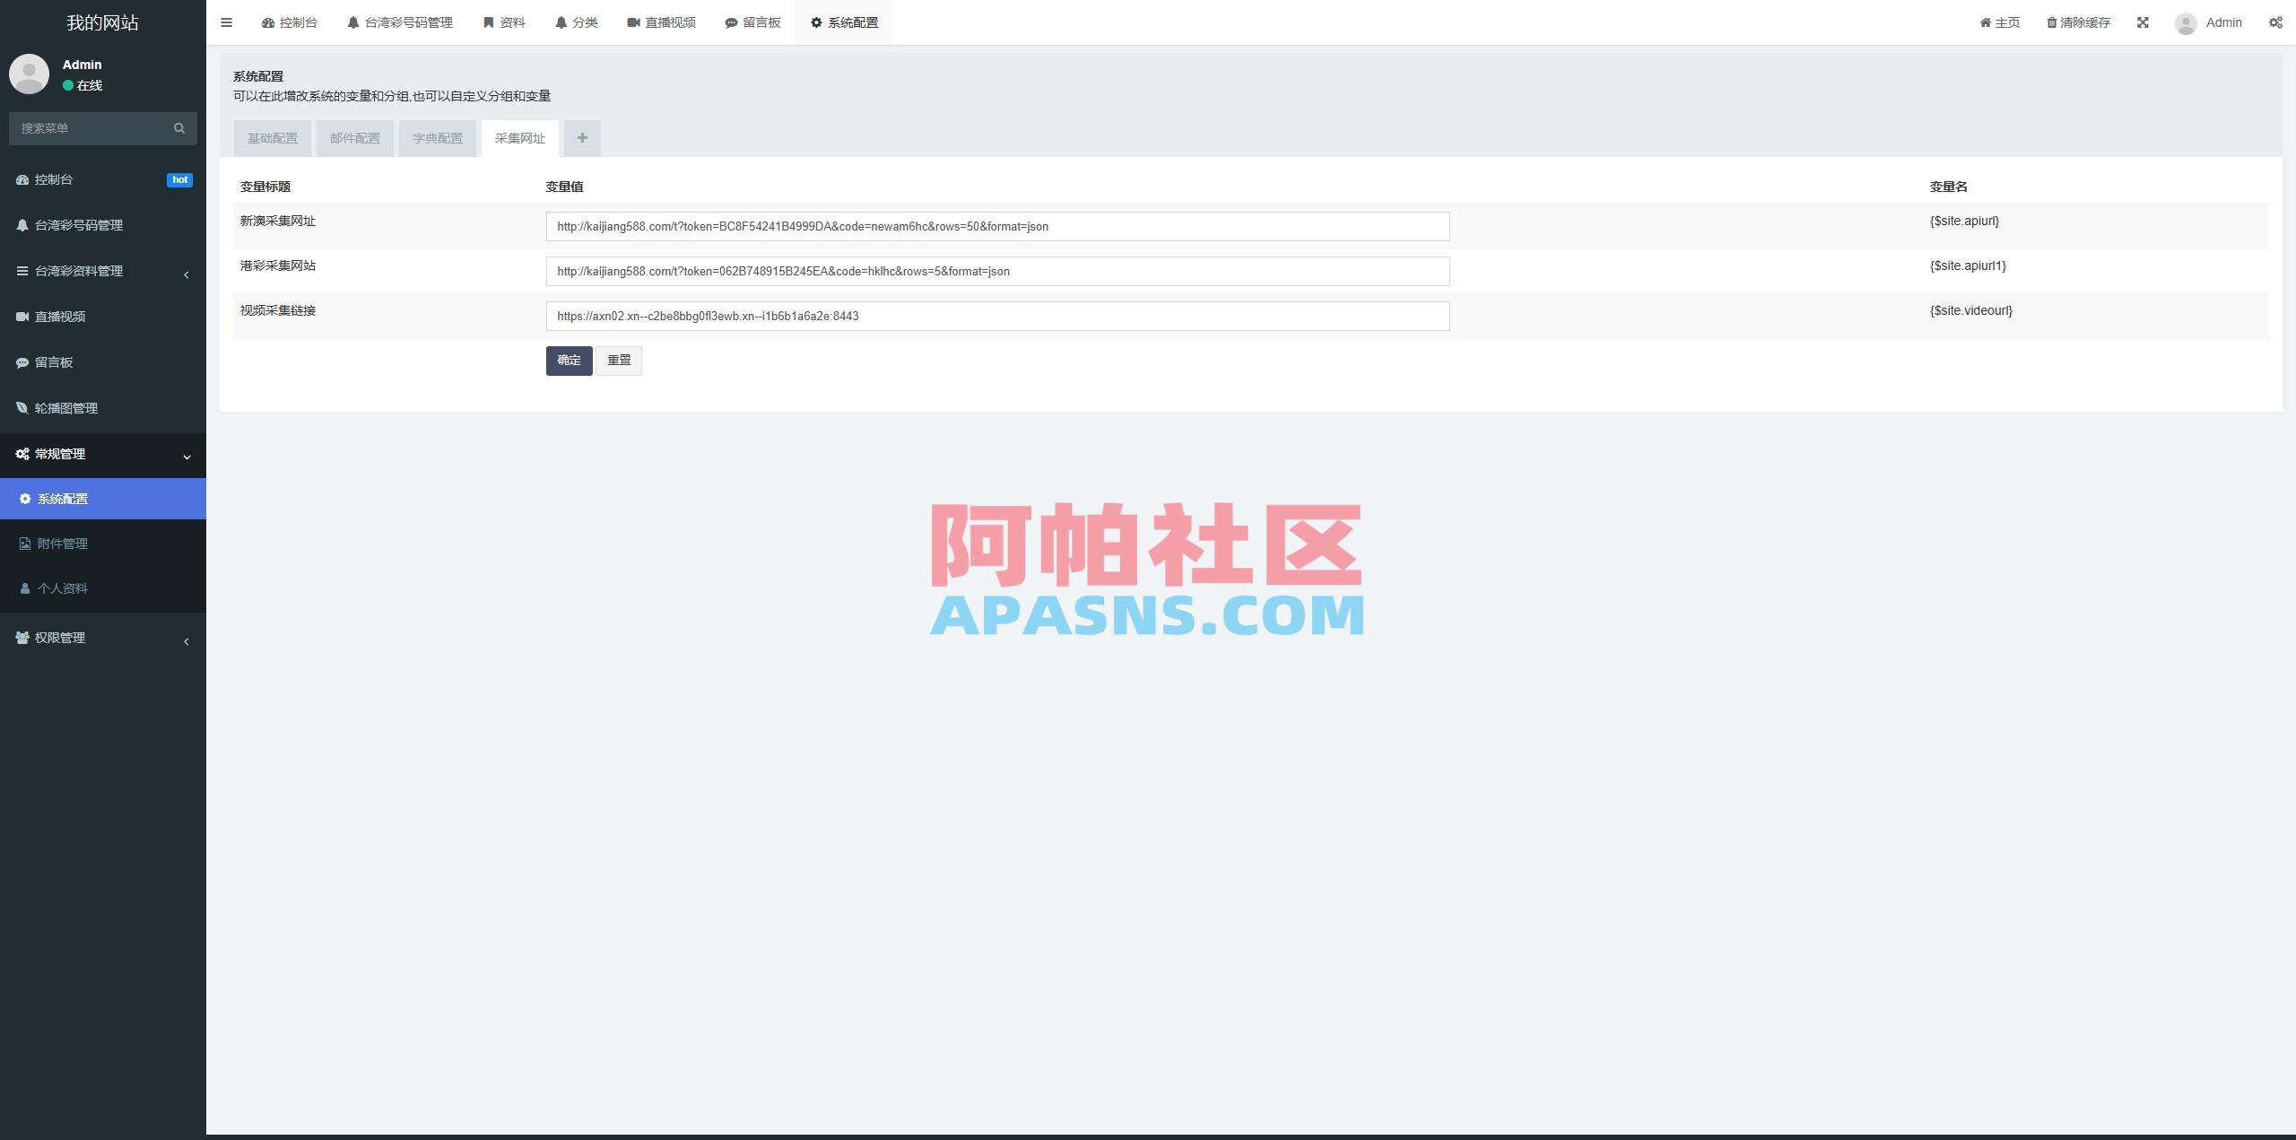
Task: Click the settings gear icon at top right
Action: 2275,22
